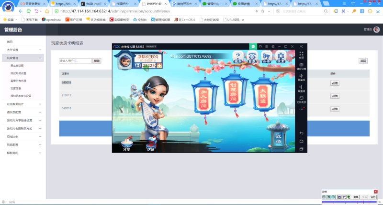Click the purple undo-close-tab arrow
The height and width of the screenshot is (205, 383).
[36, 11]
